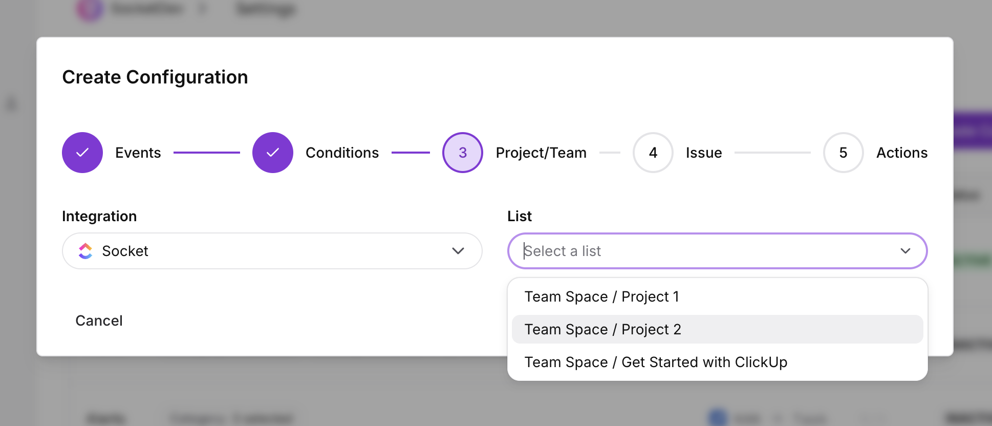992x426 pixels.
Task: Click the Events step checkmark circle
Action: (82, 153)
